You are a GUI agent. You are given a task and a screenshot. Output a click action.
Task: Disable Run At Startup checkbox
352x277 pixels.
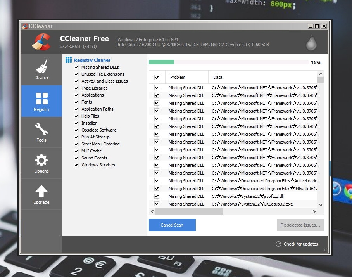point(76,137)
